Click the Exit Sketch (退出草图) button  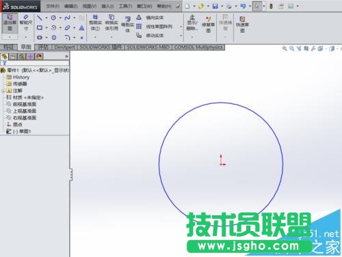coord(10,23)
